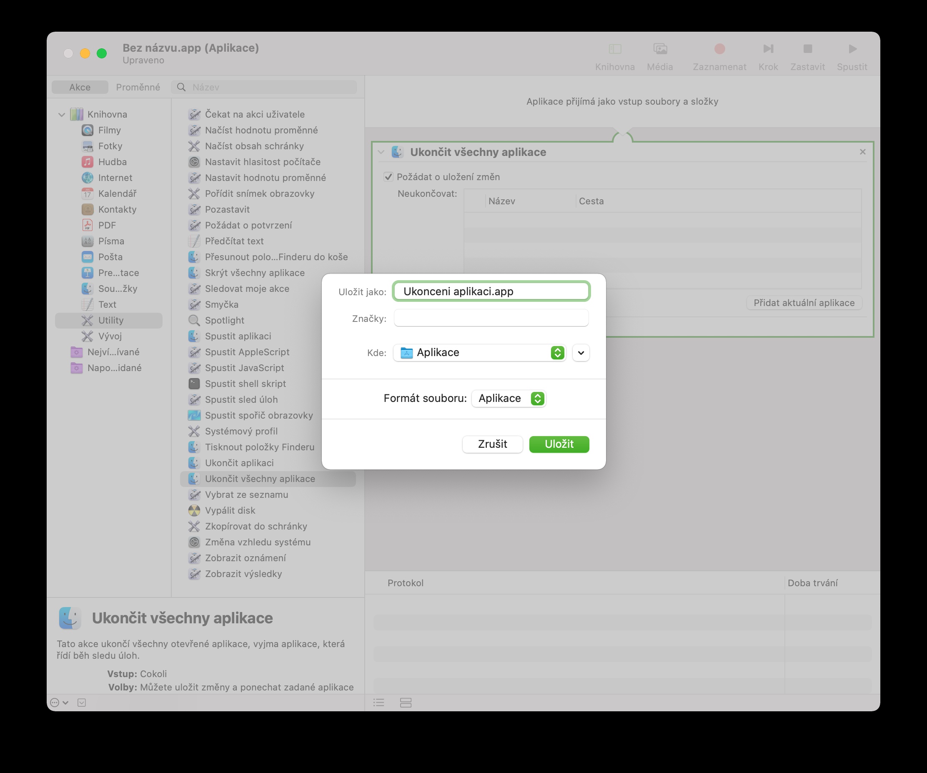This screenshot has height=773, width=927.
Task: Click the Zastavit stop icon
Action: pos(807,49)
